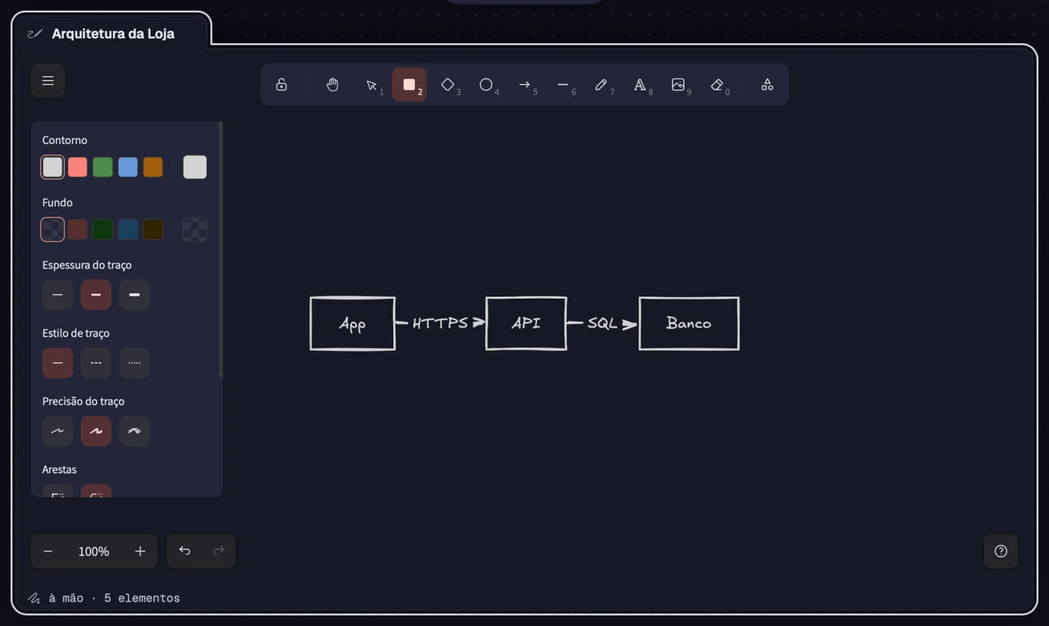This screenshot has height=626, width=1049.
Task: Open the Fundo custom color picker
Action: (195, 230)
